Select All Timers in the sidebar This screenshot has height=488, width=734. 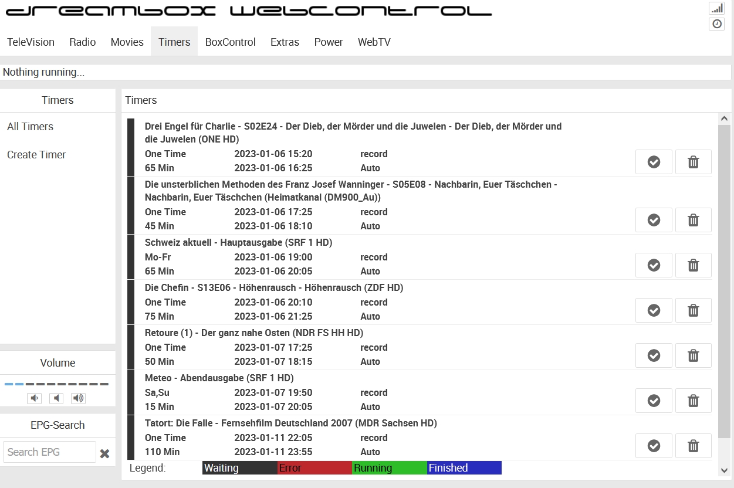pos(30,127)
